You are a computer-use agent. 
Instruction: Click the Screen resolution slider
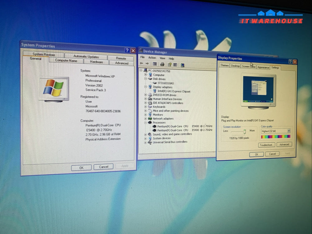[x=244, y=132]
